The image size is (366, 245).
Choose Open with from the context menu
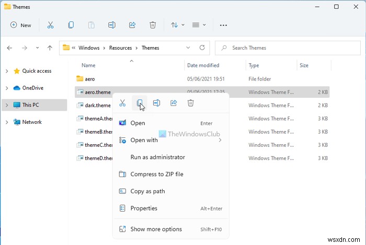[x=170, y=140]
